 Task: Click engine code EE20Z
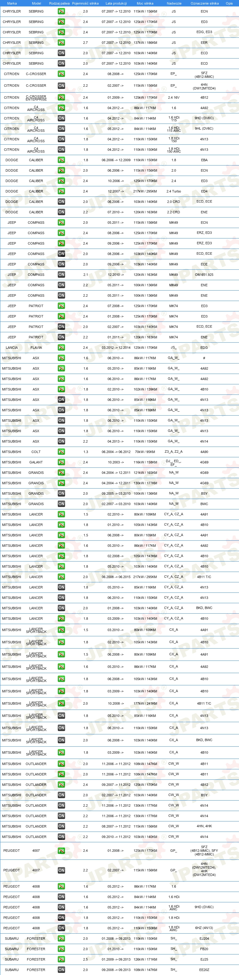(x=204, y=970)
